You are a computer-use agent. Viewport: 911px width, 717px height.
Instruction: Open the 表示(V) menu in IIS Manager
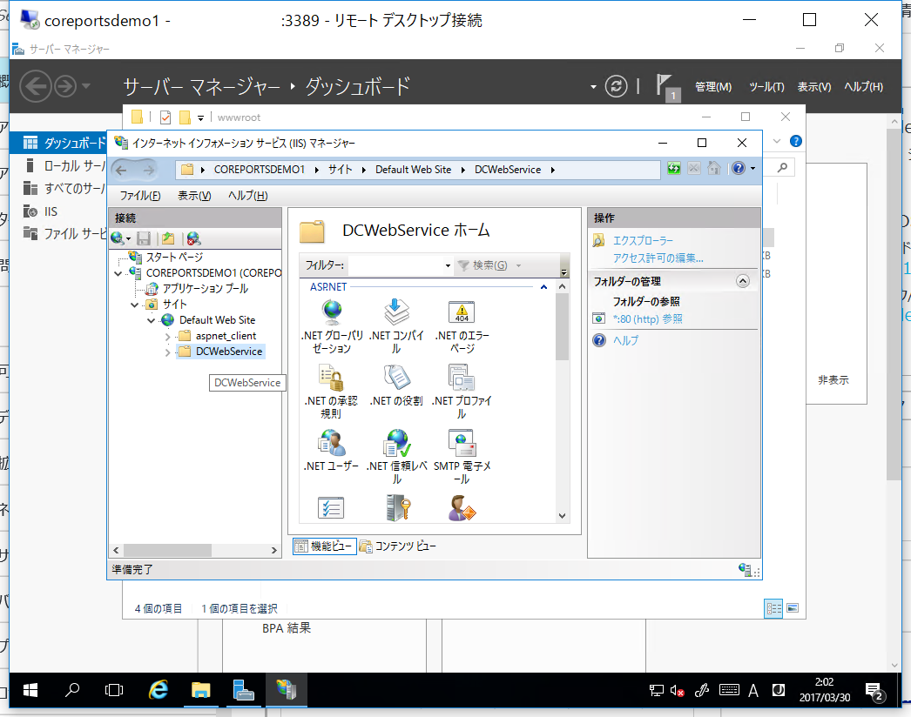pos(194,196)
